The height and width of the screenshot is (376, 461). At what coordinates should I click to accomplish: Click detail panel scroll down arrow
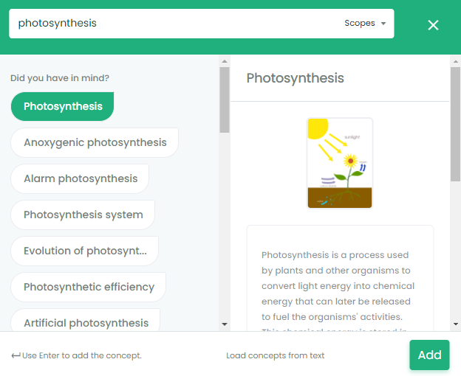click(x=455, y=324)
